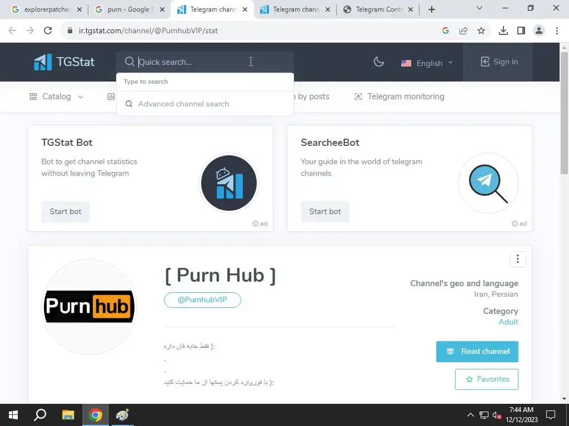
Task: Expand the Catalog menu
Action: [56, 97]
